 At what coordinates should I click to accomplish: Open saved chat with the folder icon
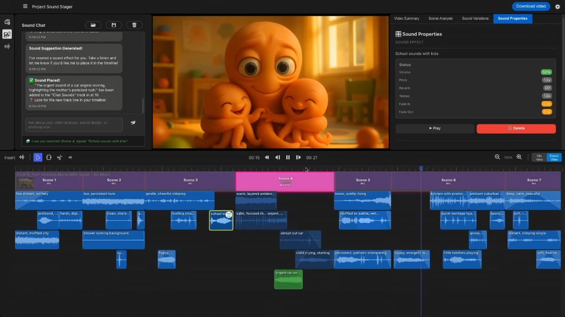[93, 25]
